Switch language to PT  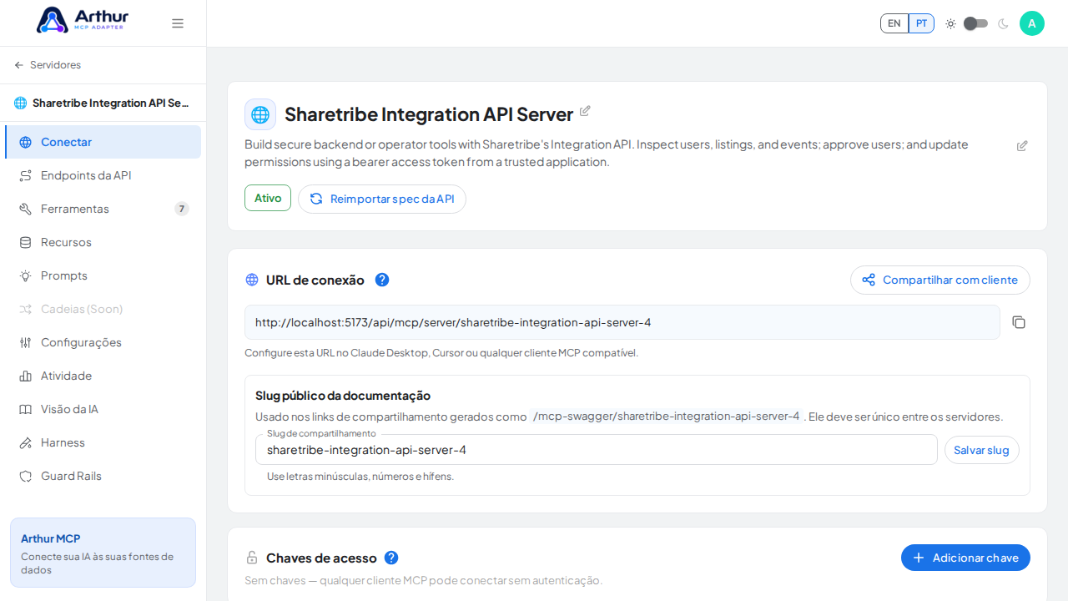[921, 23]
